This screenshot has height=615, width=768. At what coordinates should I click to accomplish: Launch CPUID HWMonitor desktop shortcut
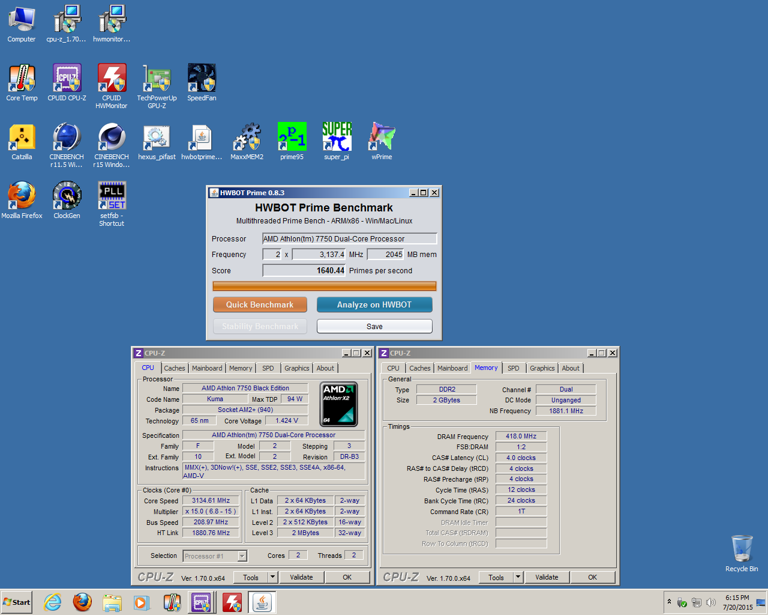[x=112, y=86]
